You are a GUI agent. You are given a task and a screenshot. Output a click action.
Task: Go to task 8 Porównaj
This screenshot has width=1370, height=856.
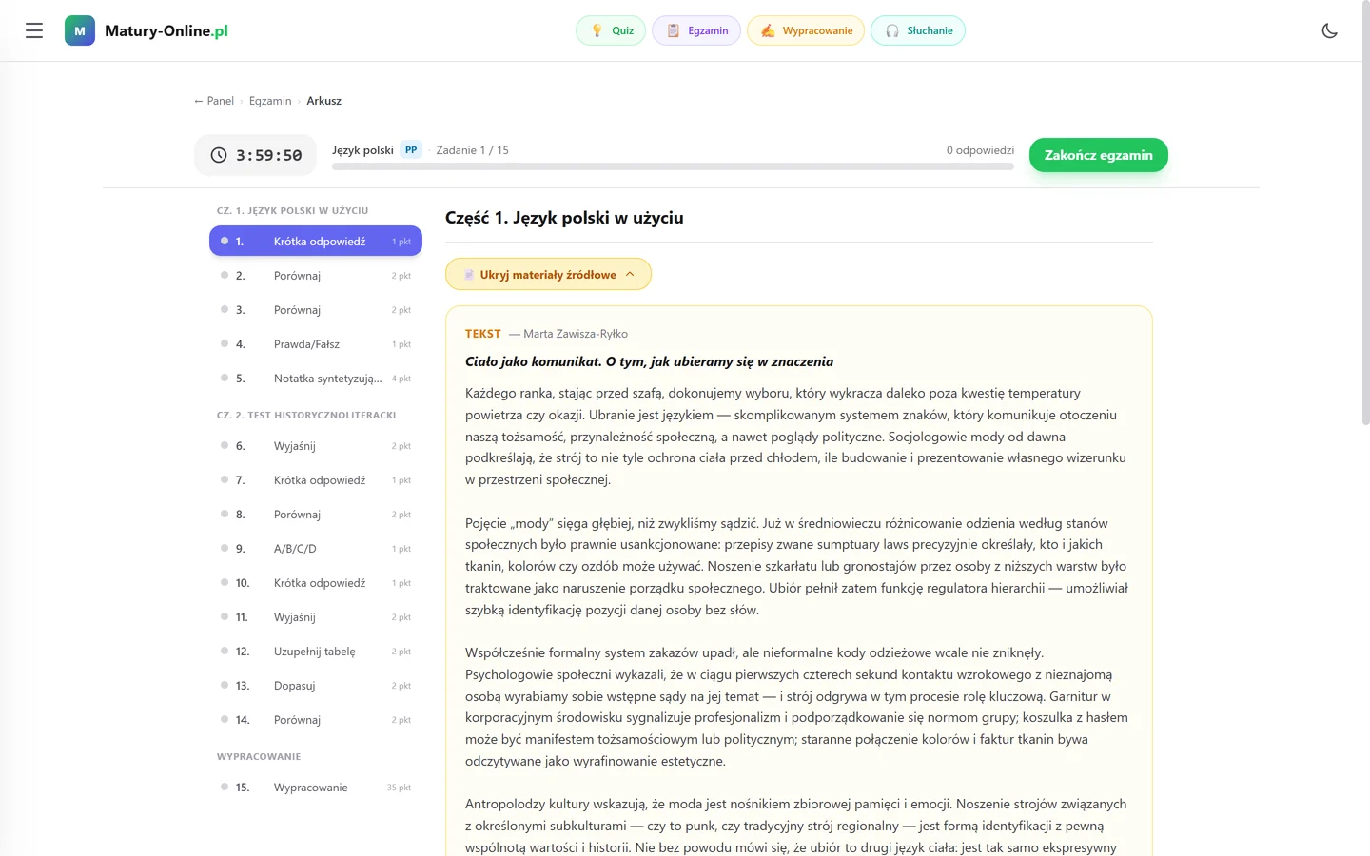pos(316,515)
